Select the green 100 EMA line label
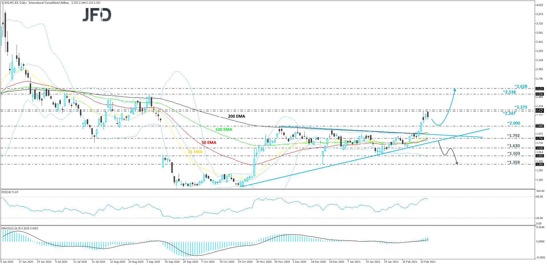 click(x=224, y=129)
